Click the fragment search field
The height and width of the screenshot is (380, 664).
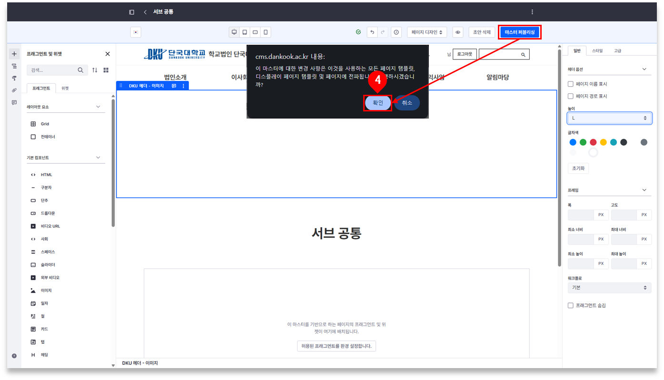[x=52, y=70]
